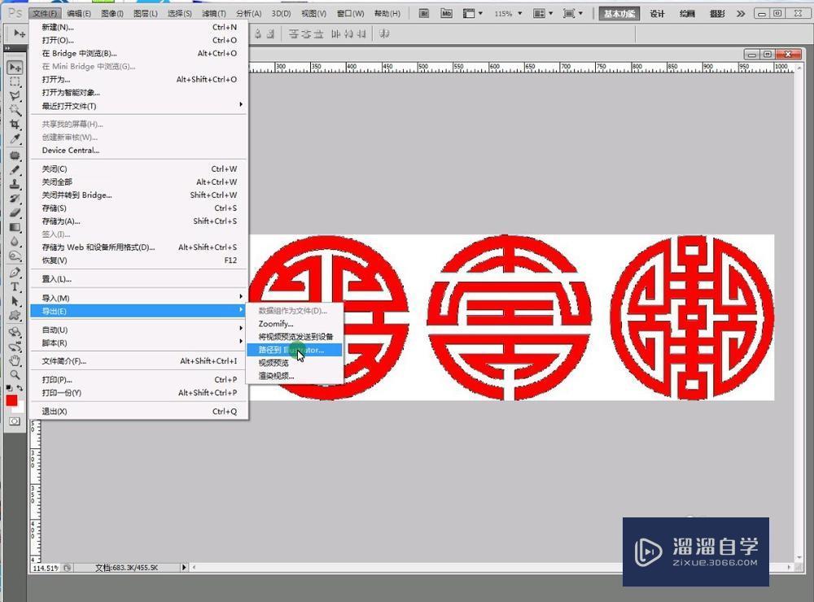Select the Horizontal Type tool

tap(15, 286)
